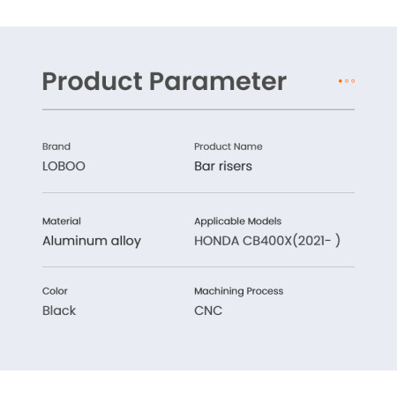Click the filled orange dot indicator

click(341, 81)
